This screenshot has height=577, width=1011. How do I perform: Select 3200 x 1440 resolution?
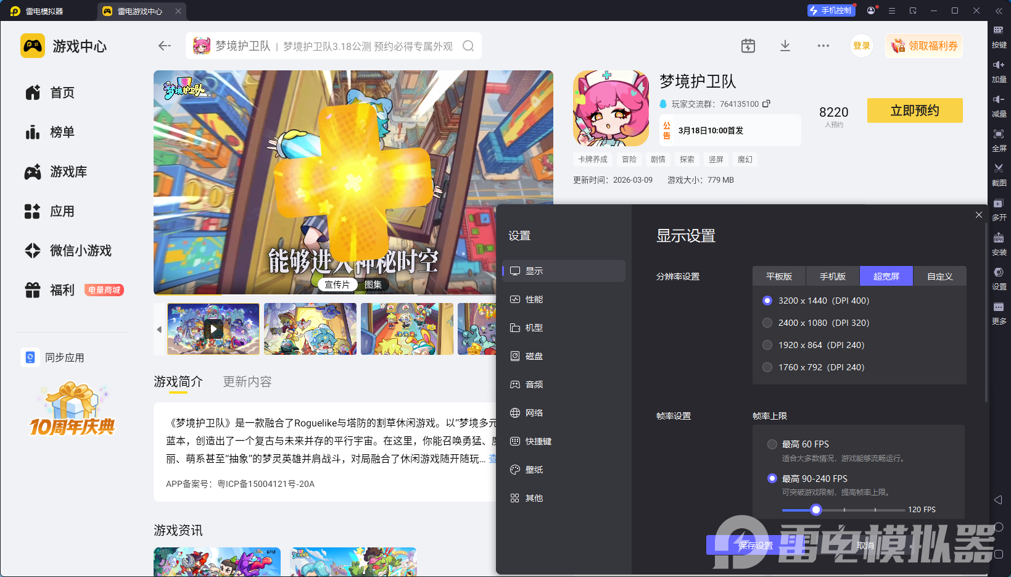click(815, 301)
